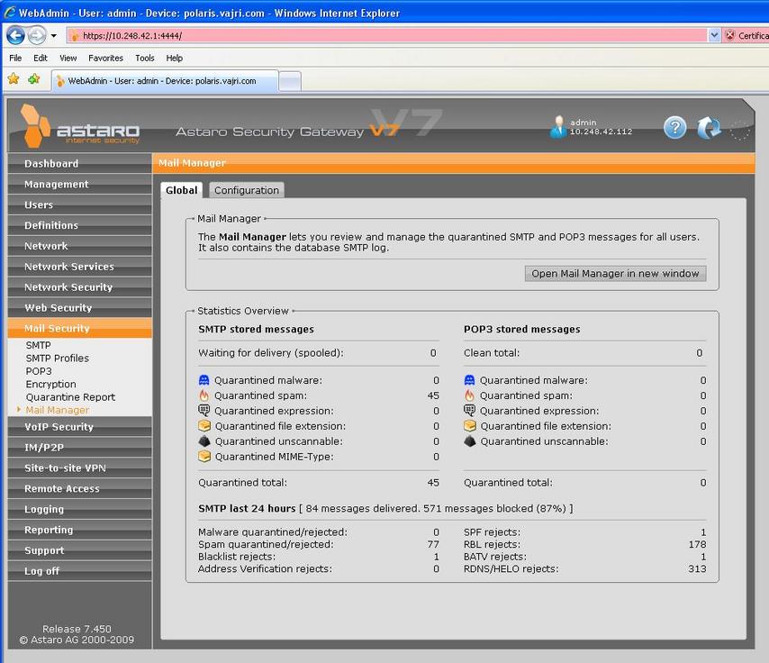The width and height of the screenshot is (769, 663).
Task: Click the POP3 Quarantined expression speech icon
Action: (x=469, y=410)
